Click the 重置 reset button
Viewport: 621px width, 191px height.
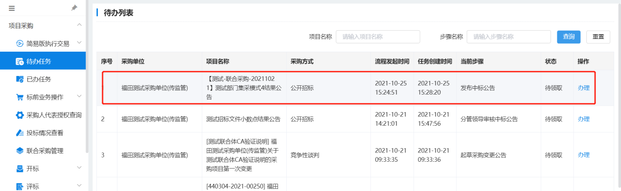[598, 37]
